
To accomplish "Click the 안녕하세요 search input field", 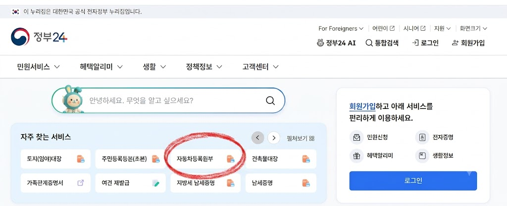I will click(175, 101).
